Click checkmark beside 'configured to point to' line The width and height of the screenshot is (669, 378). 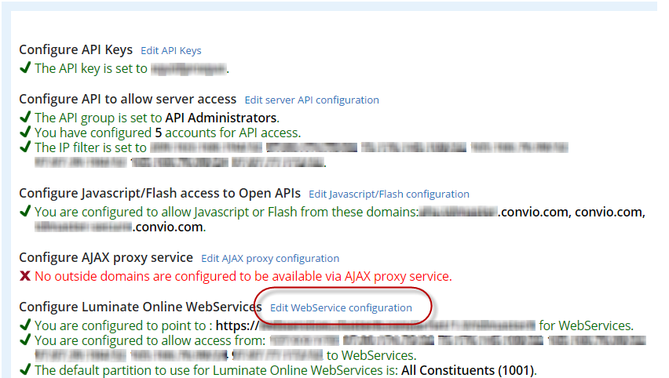click(25, 325)
